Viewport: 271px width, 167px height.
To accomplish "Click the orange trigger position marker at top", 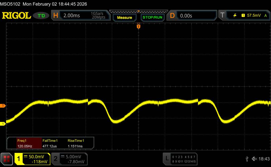I will pyautogui.click(x=138, y=26).
